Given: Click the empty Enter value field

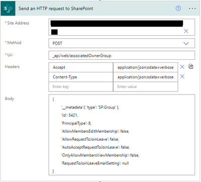Looking at the screenshot, I should click(145, 86).
